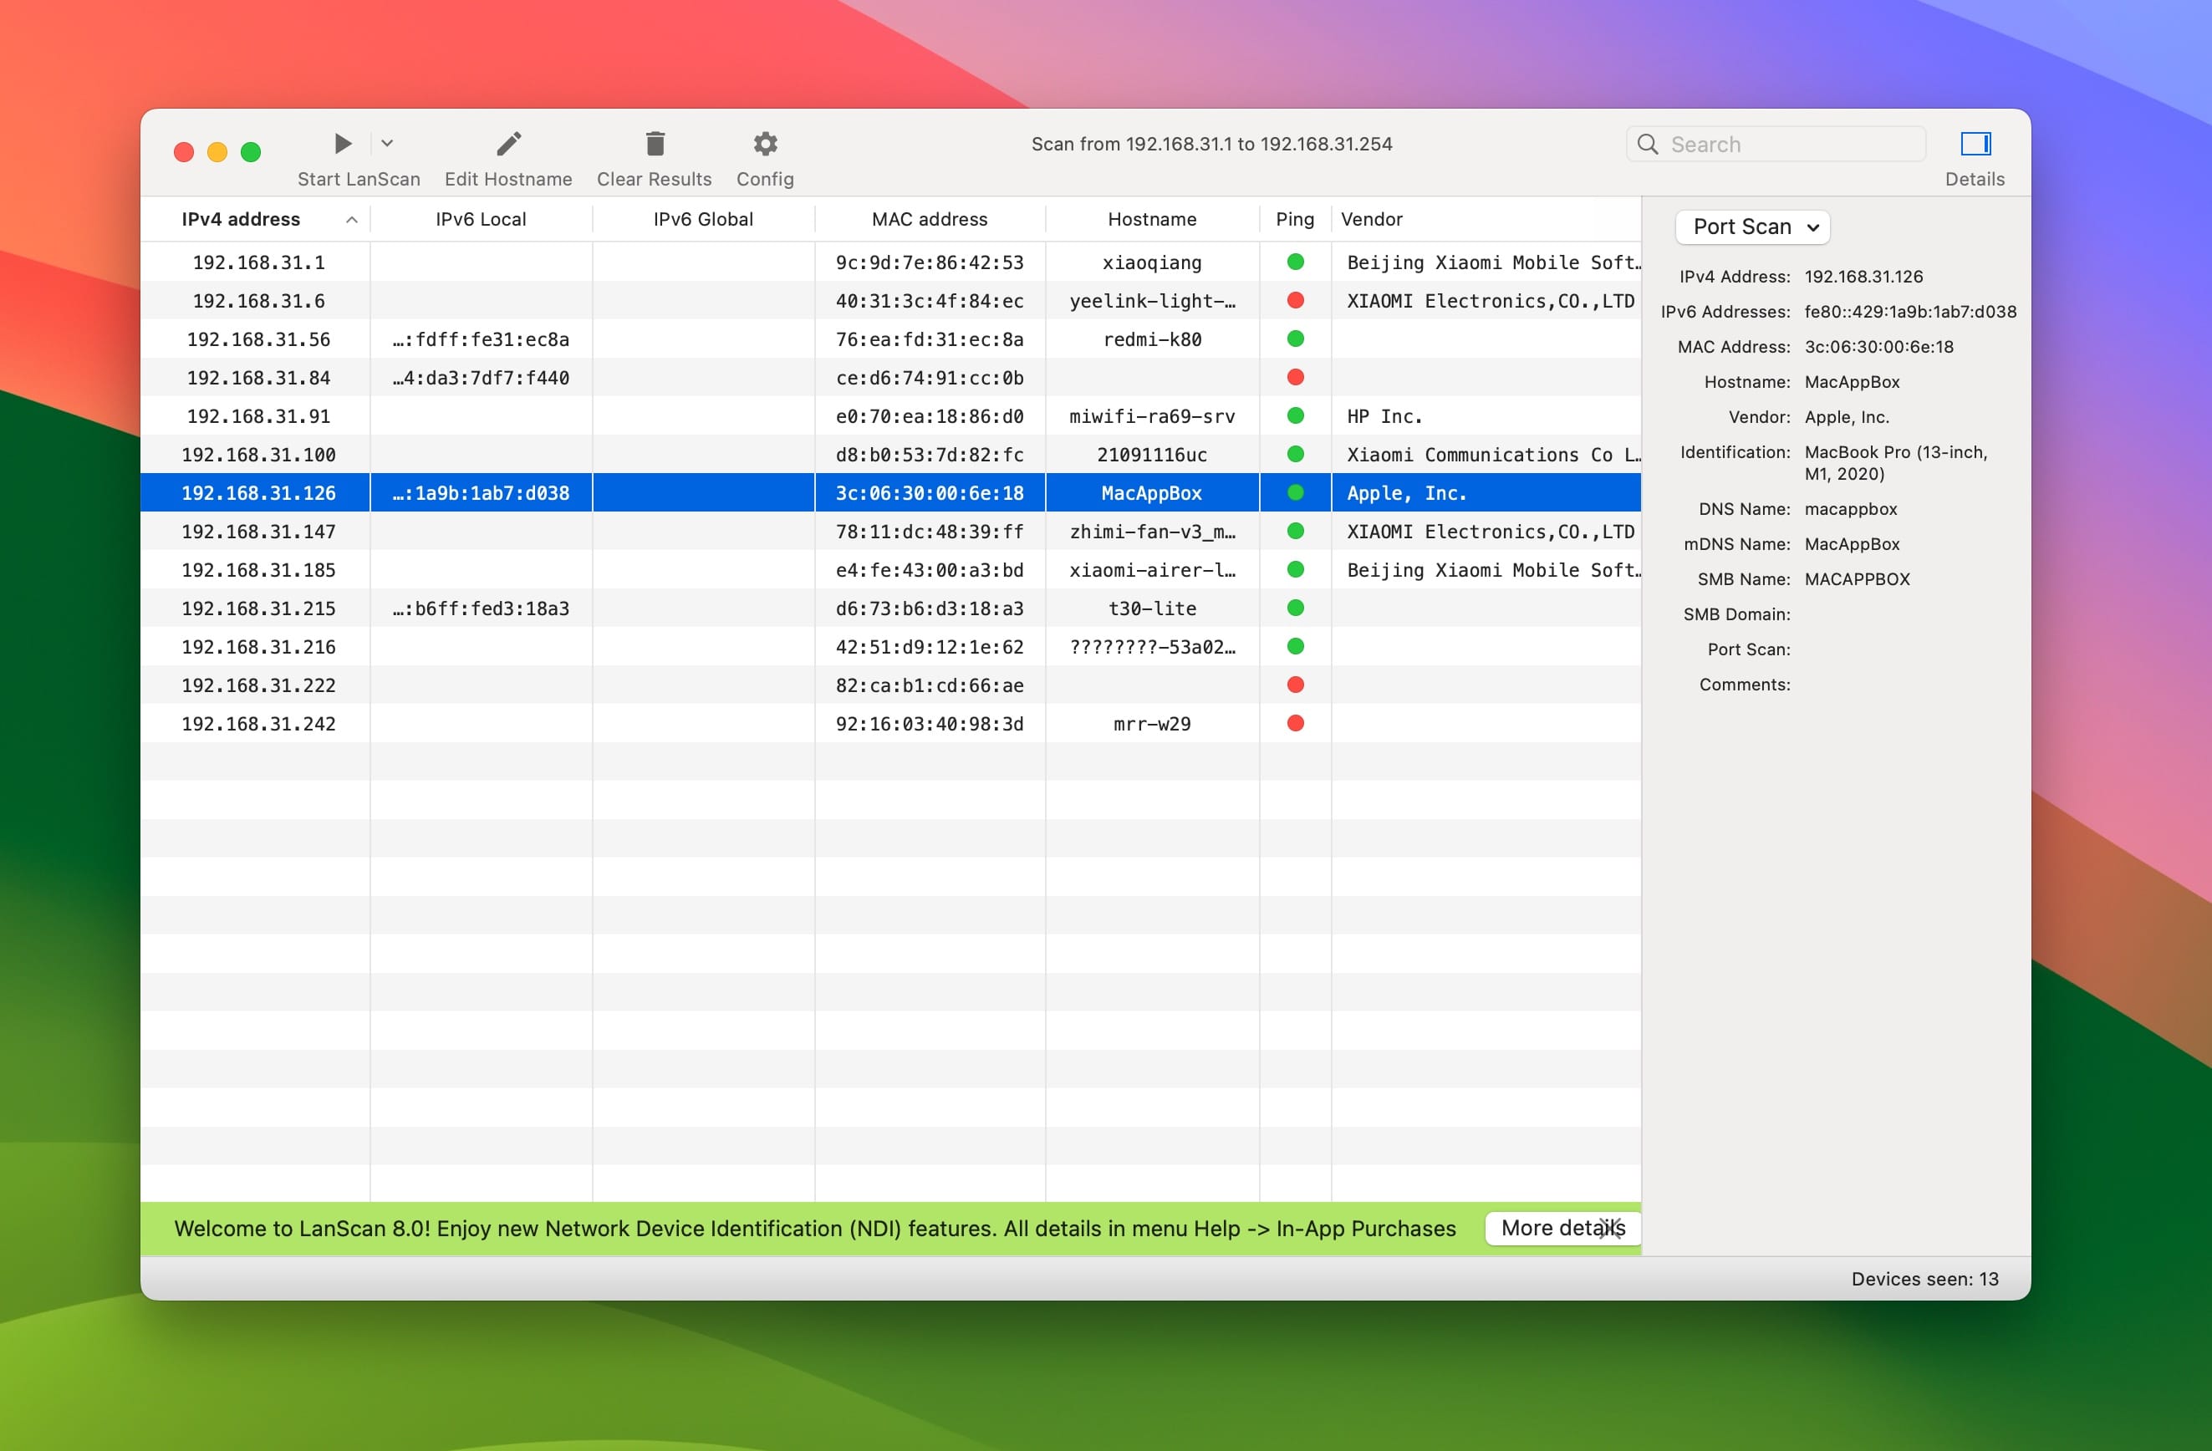Click MAC address 82:ca:b1:cd:66:ae
The image size is (2212, 1451).
(930, 685)
